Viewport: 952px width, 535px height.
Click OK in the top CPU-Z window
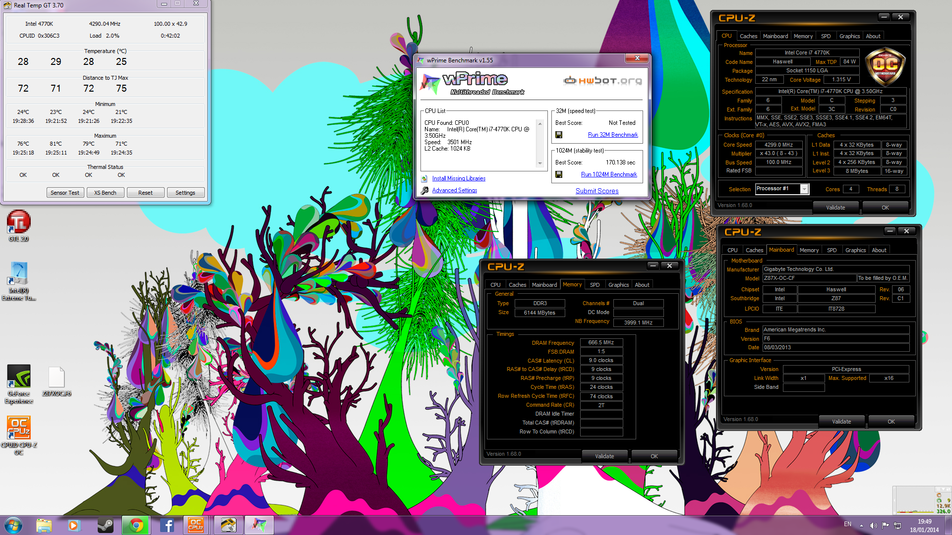click(885, 208)
